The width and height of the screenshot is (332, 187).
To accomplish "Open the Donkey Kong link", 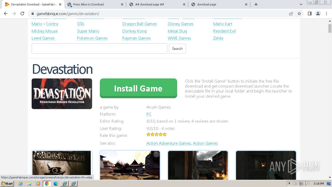I will [134, 31].
